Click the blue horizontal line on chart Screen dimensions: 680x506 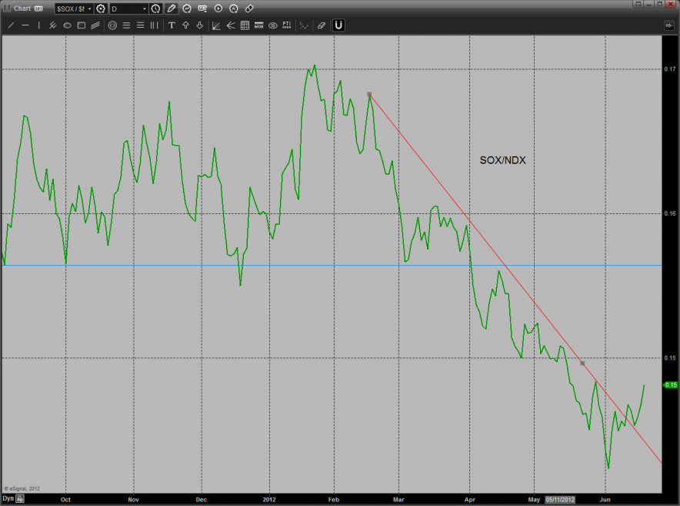pos(231,265)
